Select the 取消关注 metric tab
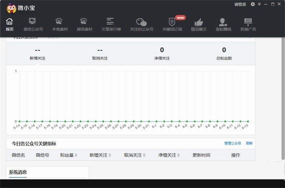The image size is (285, 188). click(x=100, y=54)
